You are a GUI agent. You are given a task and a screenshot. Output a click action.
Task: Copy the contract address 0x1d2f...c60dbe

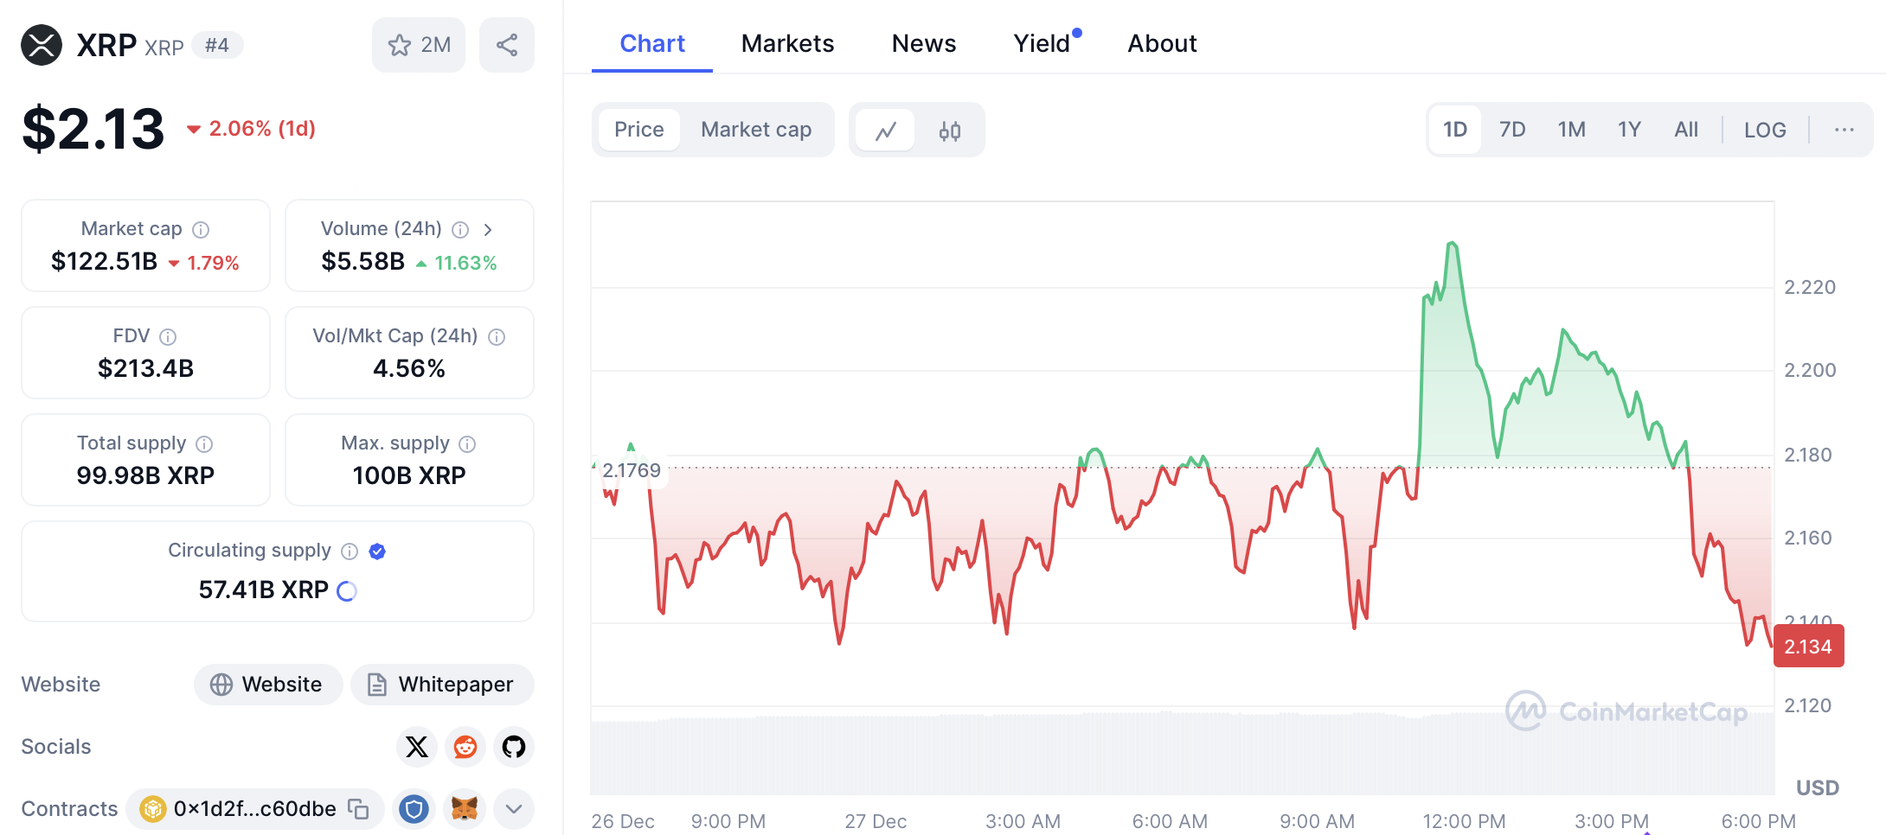(358, 809)
